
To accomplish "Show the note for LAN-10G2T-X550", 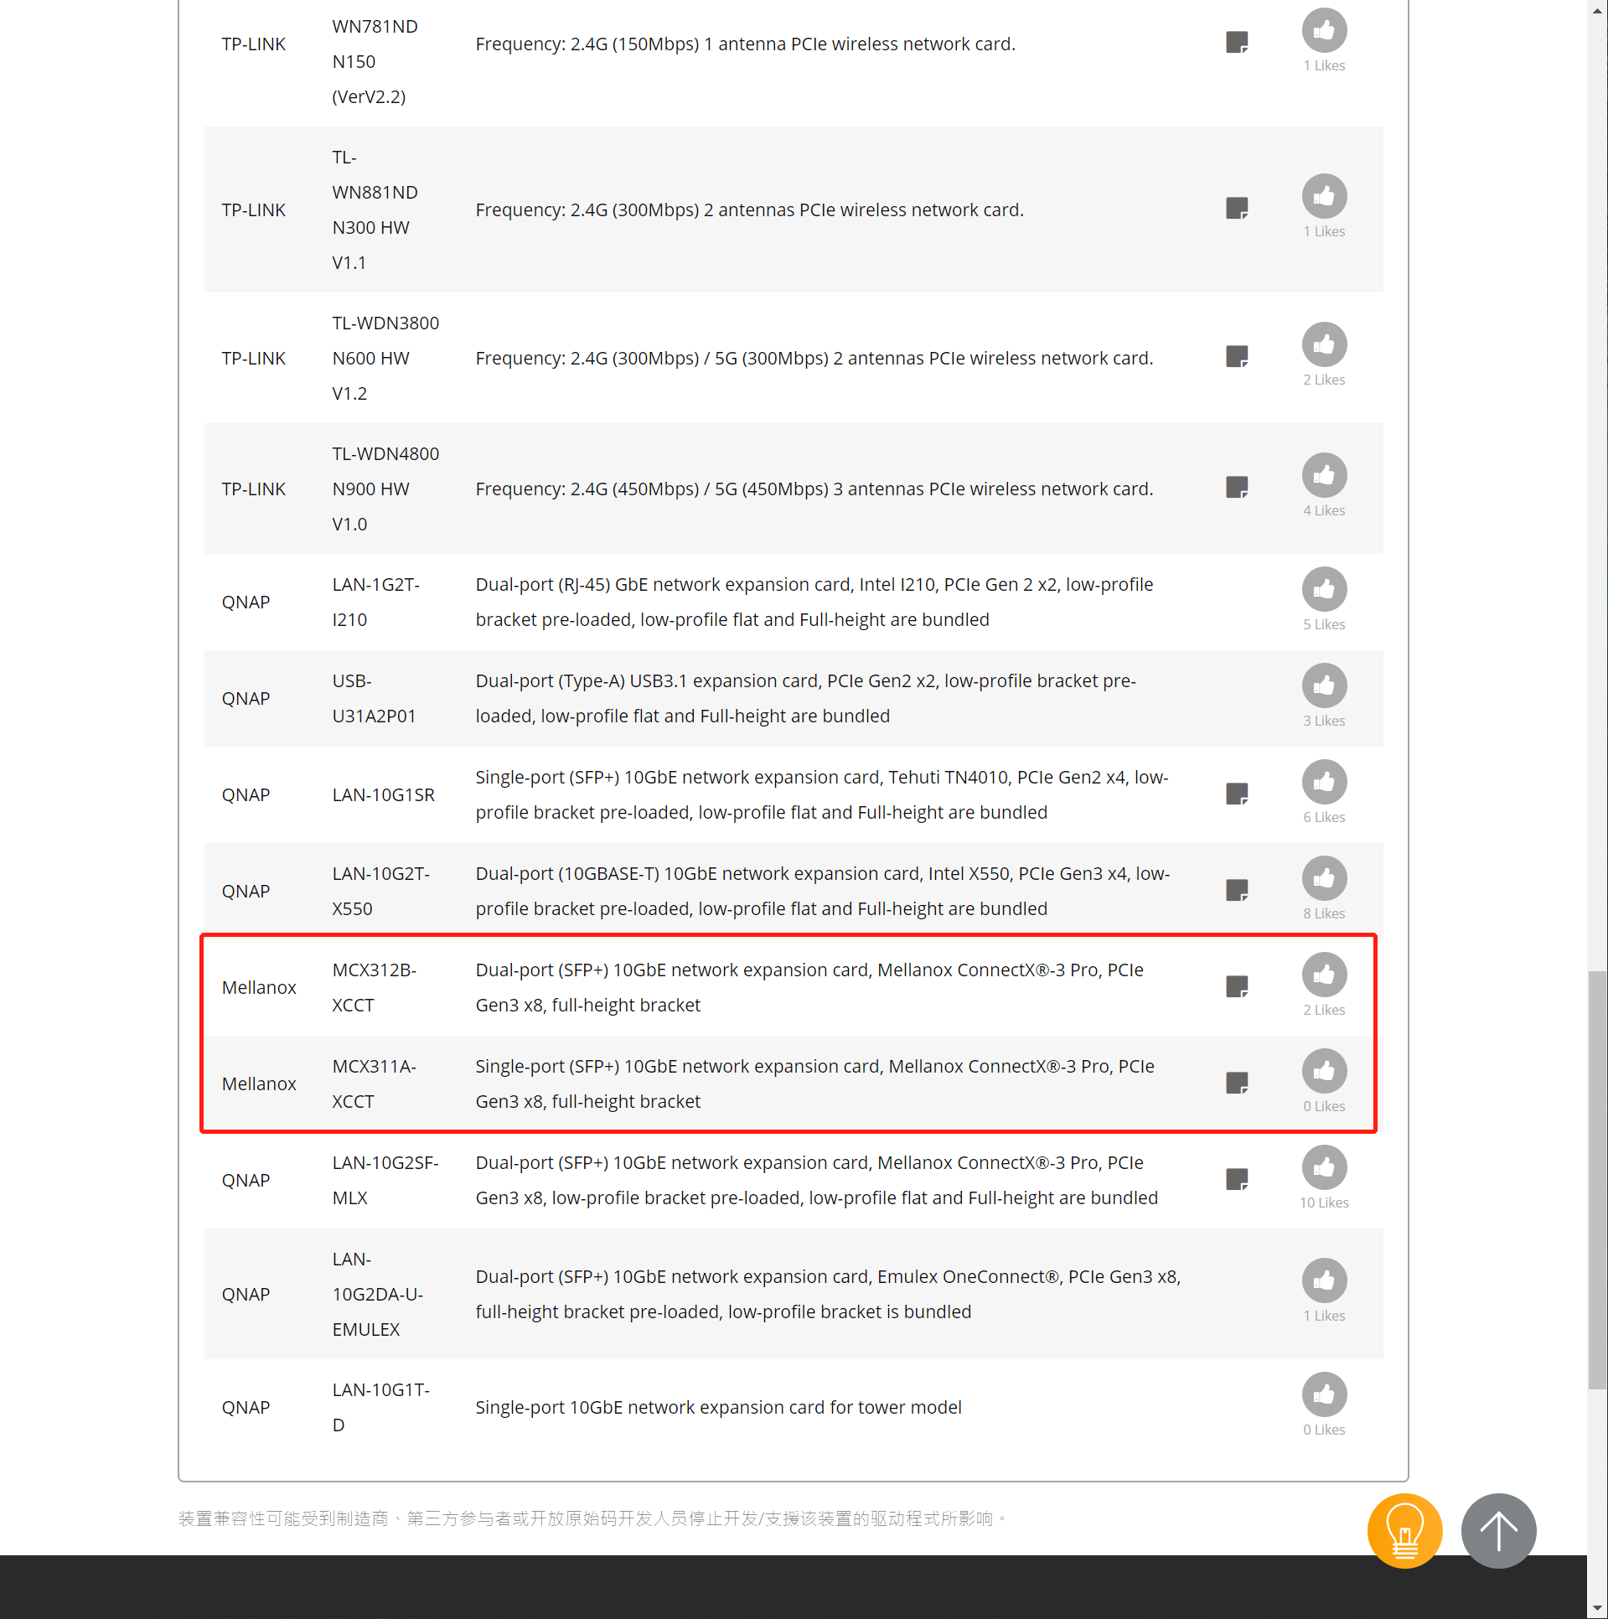I will 1236,890.
